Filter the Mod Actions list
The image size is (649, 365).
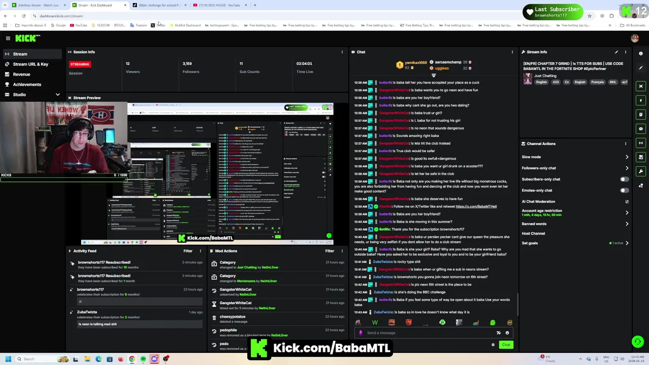[x=330, y=251]
